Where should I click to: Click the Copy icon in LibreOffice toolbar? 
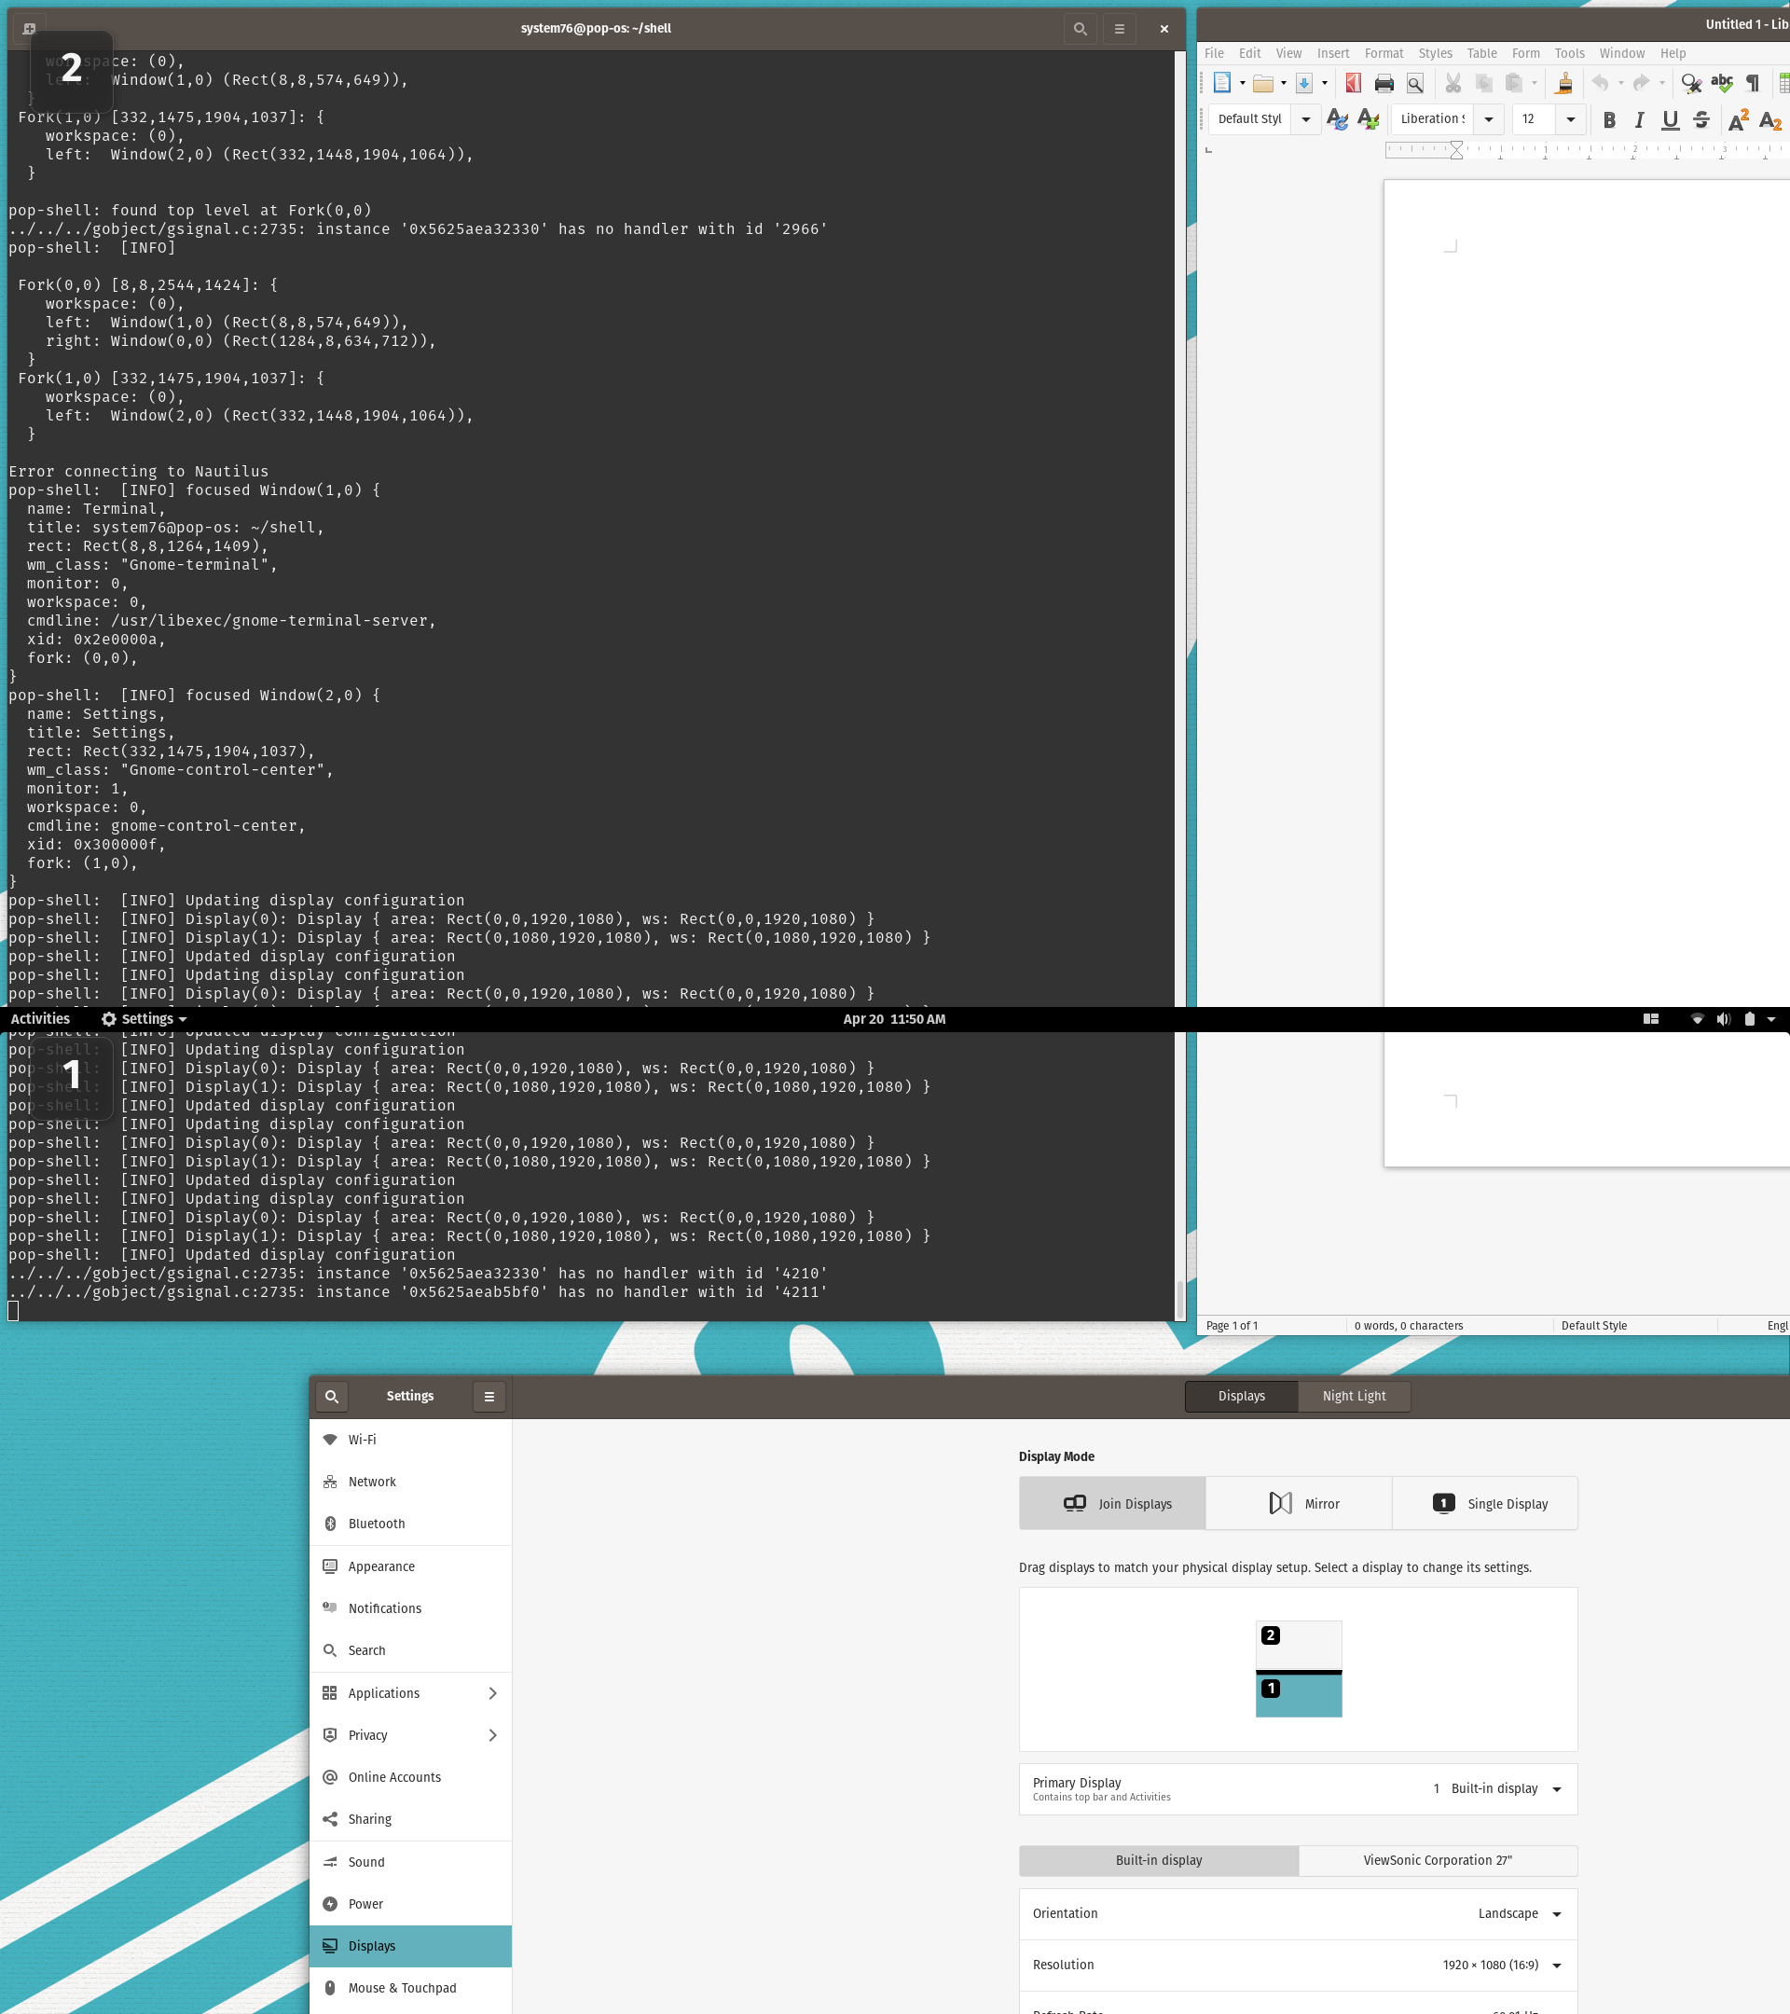click(x=1483, y=84)
